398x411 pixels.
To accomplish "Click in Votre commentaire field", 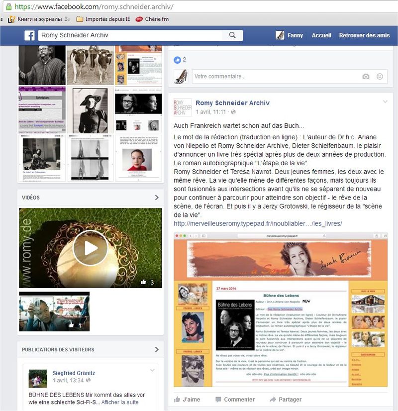I will coord(290,76).
